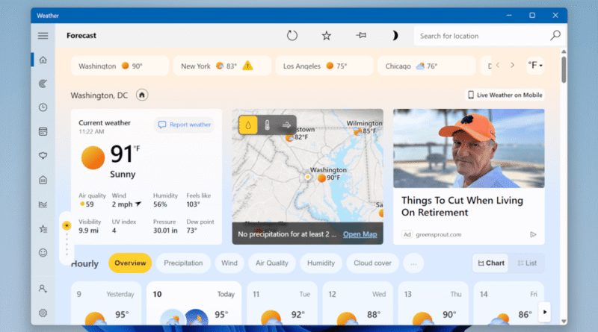Click the vertical scrollbar thumb
This screenshot has height=332, width=598.
[x=564, y=69]
